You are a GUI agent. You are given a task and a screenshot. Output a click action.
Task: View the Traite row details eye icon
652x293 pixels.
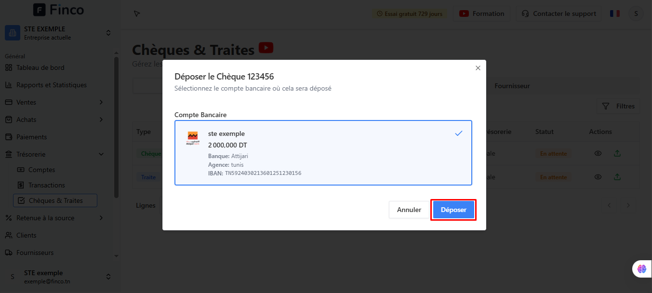pos(598,177)
